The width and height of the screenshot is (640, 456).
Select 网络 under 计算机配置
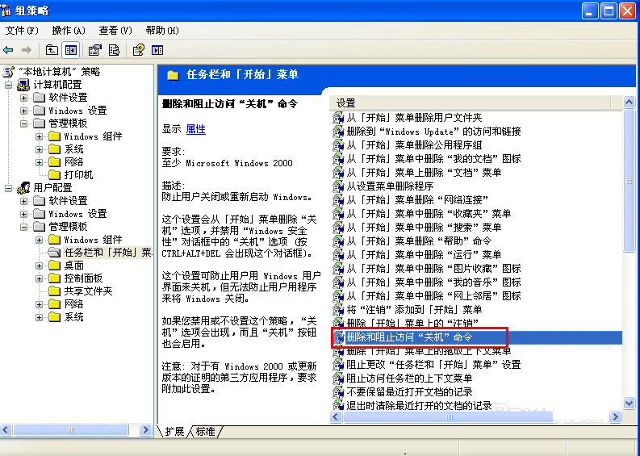point(74,162)
